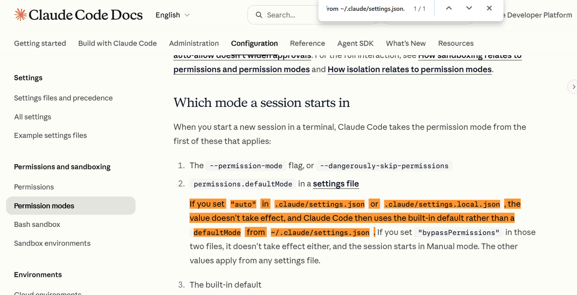Image resolution: width=577 pixels, height=295 pixels.
Task: Click the Claude Code Docs starburst logo
Action: click(20, 15)
